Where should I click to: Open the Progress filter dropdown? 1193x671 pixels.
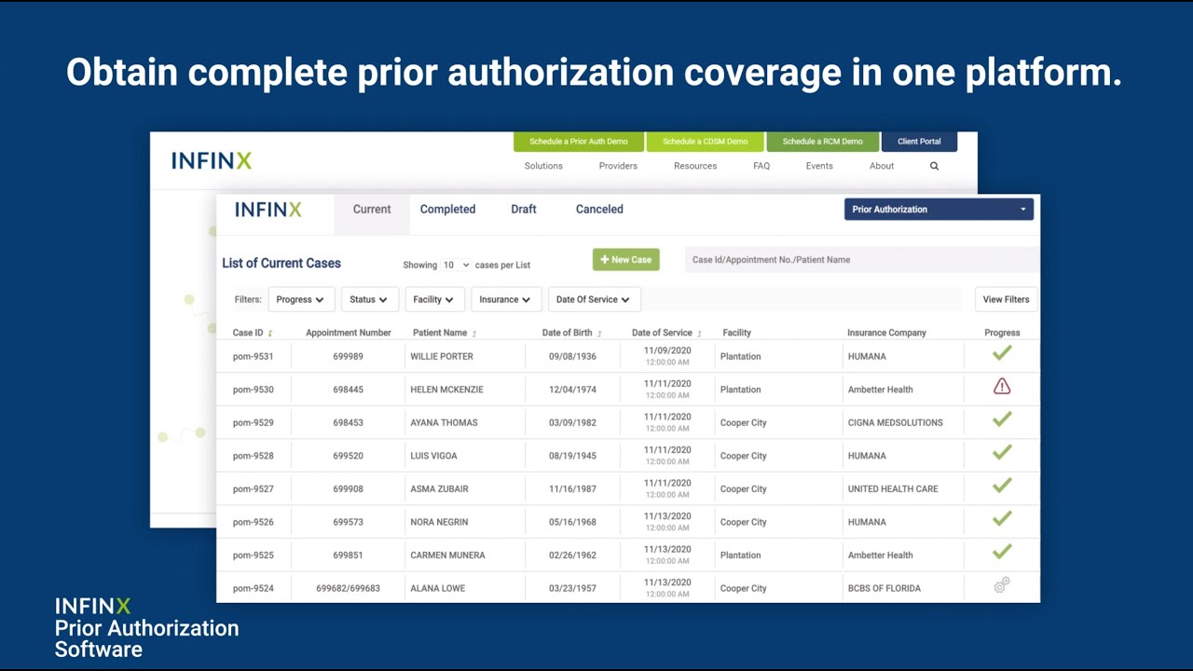[300, 299]
